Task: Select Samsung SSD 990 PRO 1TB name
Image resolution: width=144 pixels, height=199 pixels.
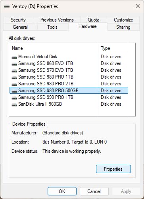Action: (46, 97)
